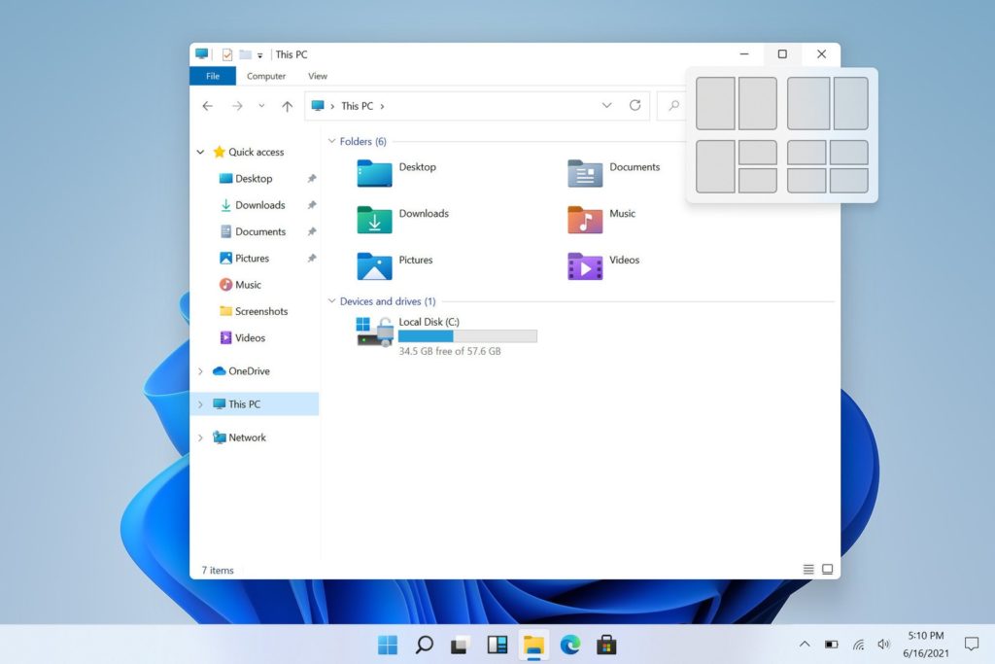Switch to large icons view in status bar
This screenshot has width=995, height=664.
pyautogui.click(x=828, y=570)
